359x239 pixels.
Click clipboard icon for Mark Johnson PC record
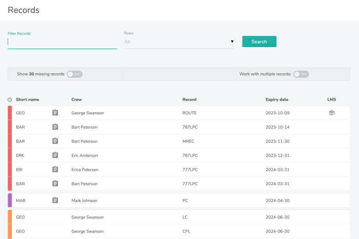pyautogui.click(x=55, y=200)
